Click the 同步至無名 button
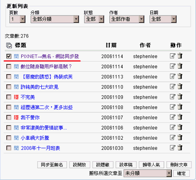The width and height of the screenshot is (196, 180). [x=52, y=165]
